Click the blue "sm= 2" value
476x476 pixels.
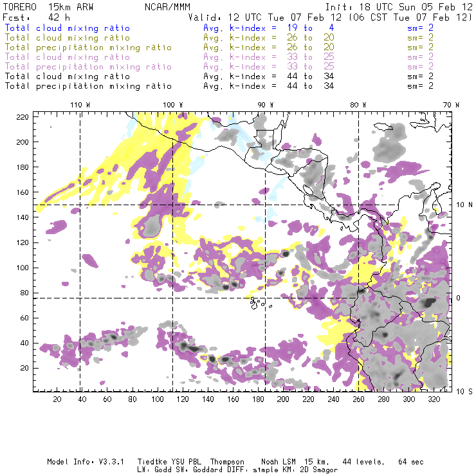tap(420, 28)
